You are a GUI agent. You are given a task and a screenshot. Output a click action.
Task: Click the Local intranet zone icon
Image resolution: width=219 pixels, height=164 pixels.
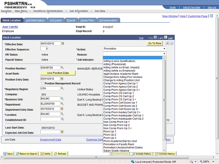133,162
